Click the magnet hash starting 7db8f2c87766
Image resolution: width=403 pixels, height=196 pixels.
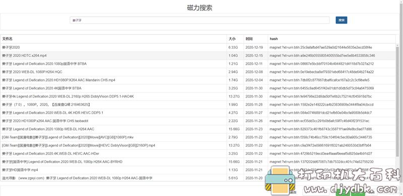coord(320,80)
